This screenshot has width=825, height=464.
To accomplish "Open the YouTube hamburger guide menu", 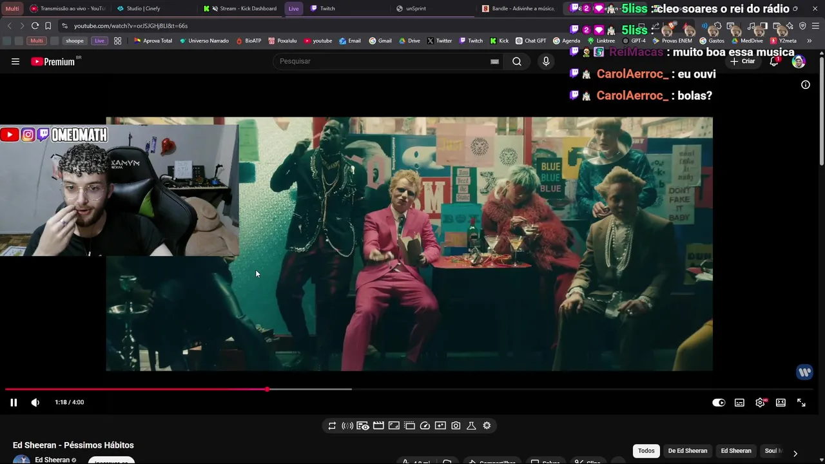I will 15,62.
